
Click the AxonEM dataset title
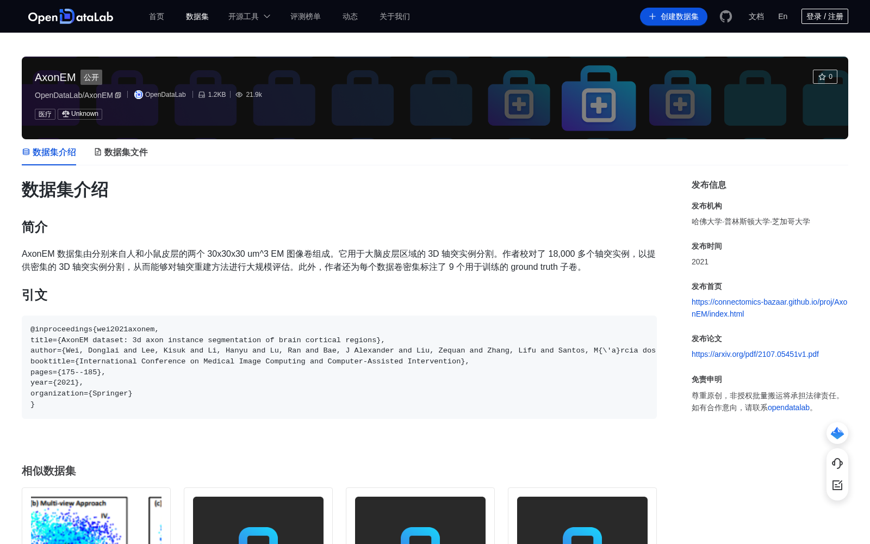55,77
